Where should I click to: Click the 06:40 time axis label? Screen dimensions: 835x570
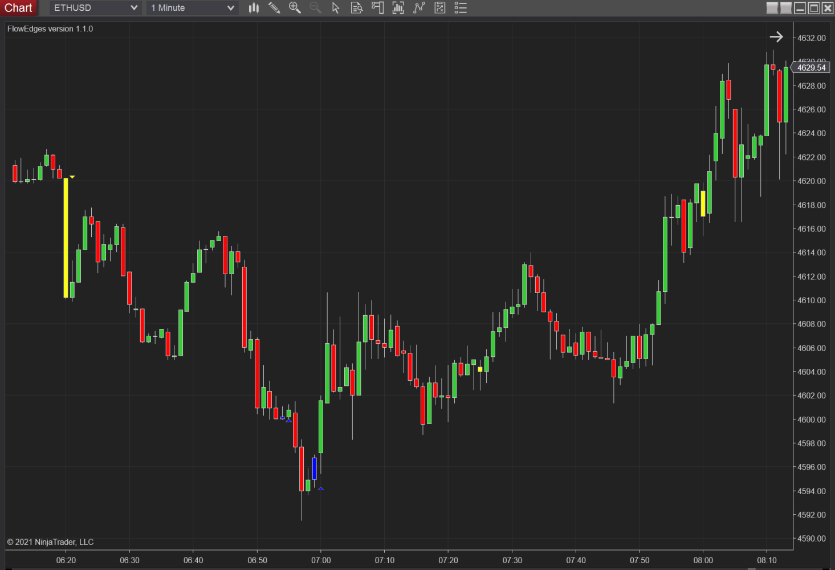click(193, 560)
